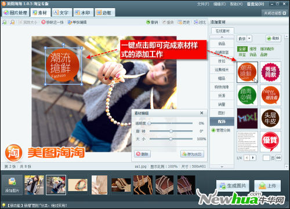Click the 删除 delete button
Viewport: 290px width, 209px height.
point(143,154)
